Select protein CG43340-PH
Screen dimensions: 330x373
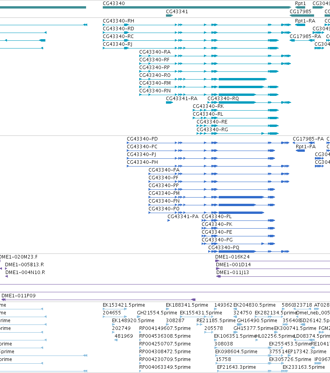point(142,162)
